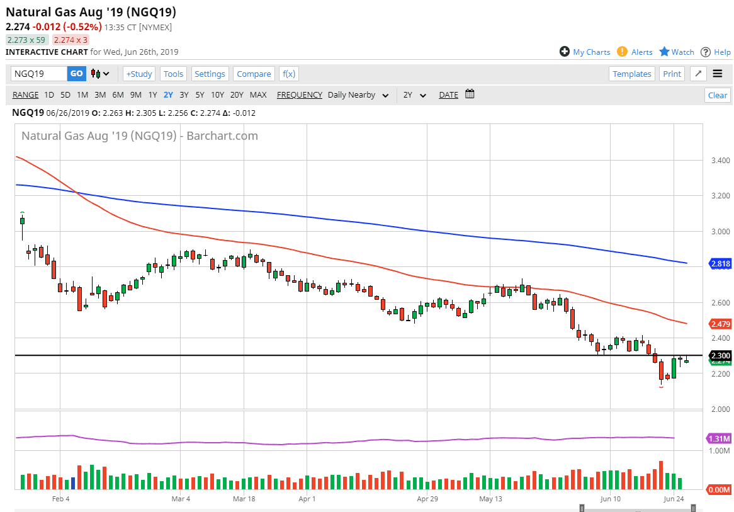Image resolution: width=734 pixels, height=512 pixels.
Task: Click the Templates button
Action: [x=632, y=74]
